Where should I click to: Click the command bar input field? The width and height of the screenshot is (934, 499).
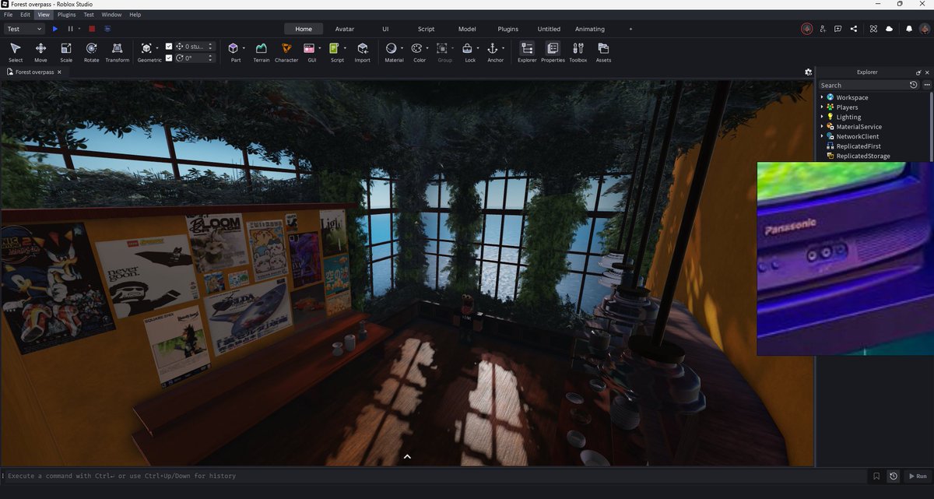tap(436, 476)
